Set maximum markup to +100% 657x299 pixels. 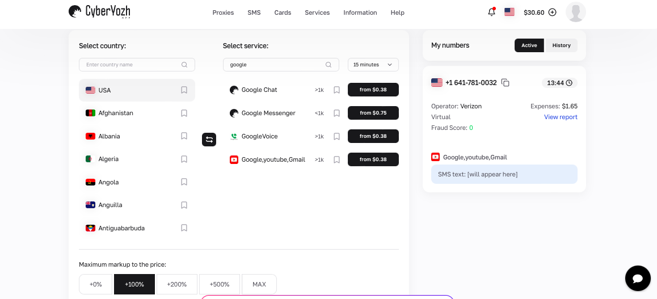pos(134,284)
